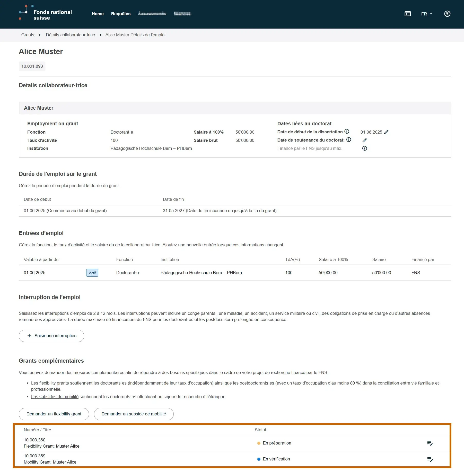Click the 01.06.2025 employment start date cell
This screenshot has height=471, width=464.
[65, 211]
